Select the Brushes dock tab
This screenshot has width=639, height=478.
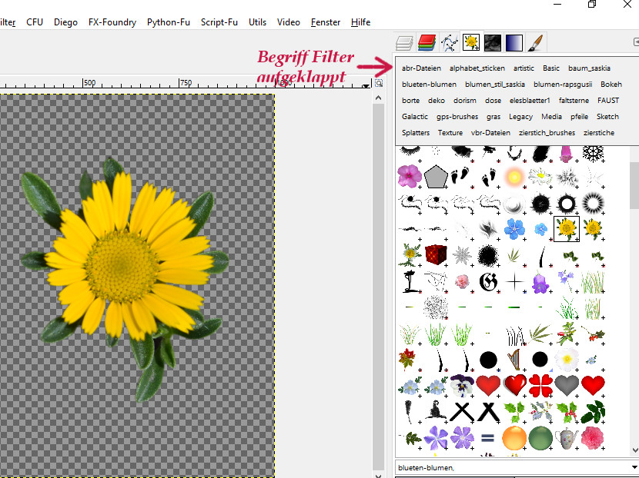coord(471,42)
